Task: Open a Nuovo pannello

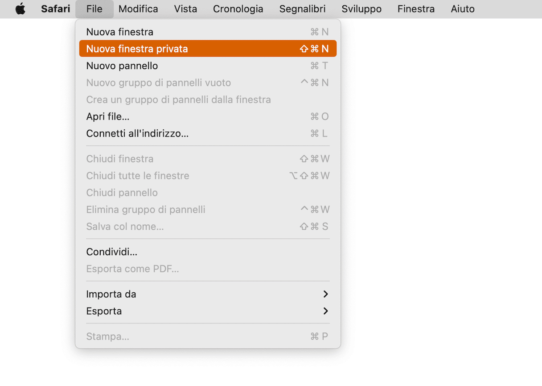Action: point(208,66)
